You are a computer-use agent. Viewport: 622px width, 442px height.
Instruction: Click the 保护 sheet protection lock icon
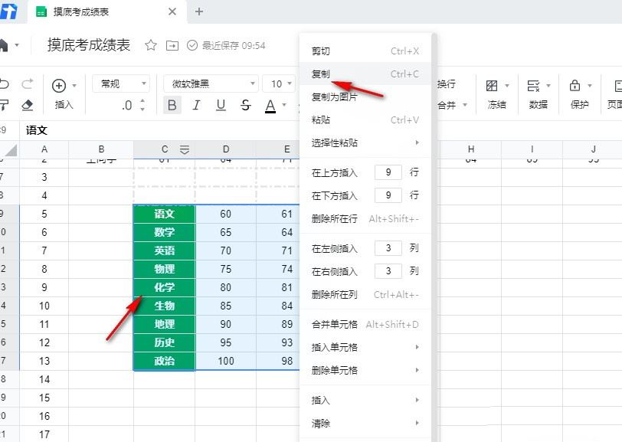pyautogui.click(x=575, y=86)
